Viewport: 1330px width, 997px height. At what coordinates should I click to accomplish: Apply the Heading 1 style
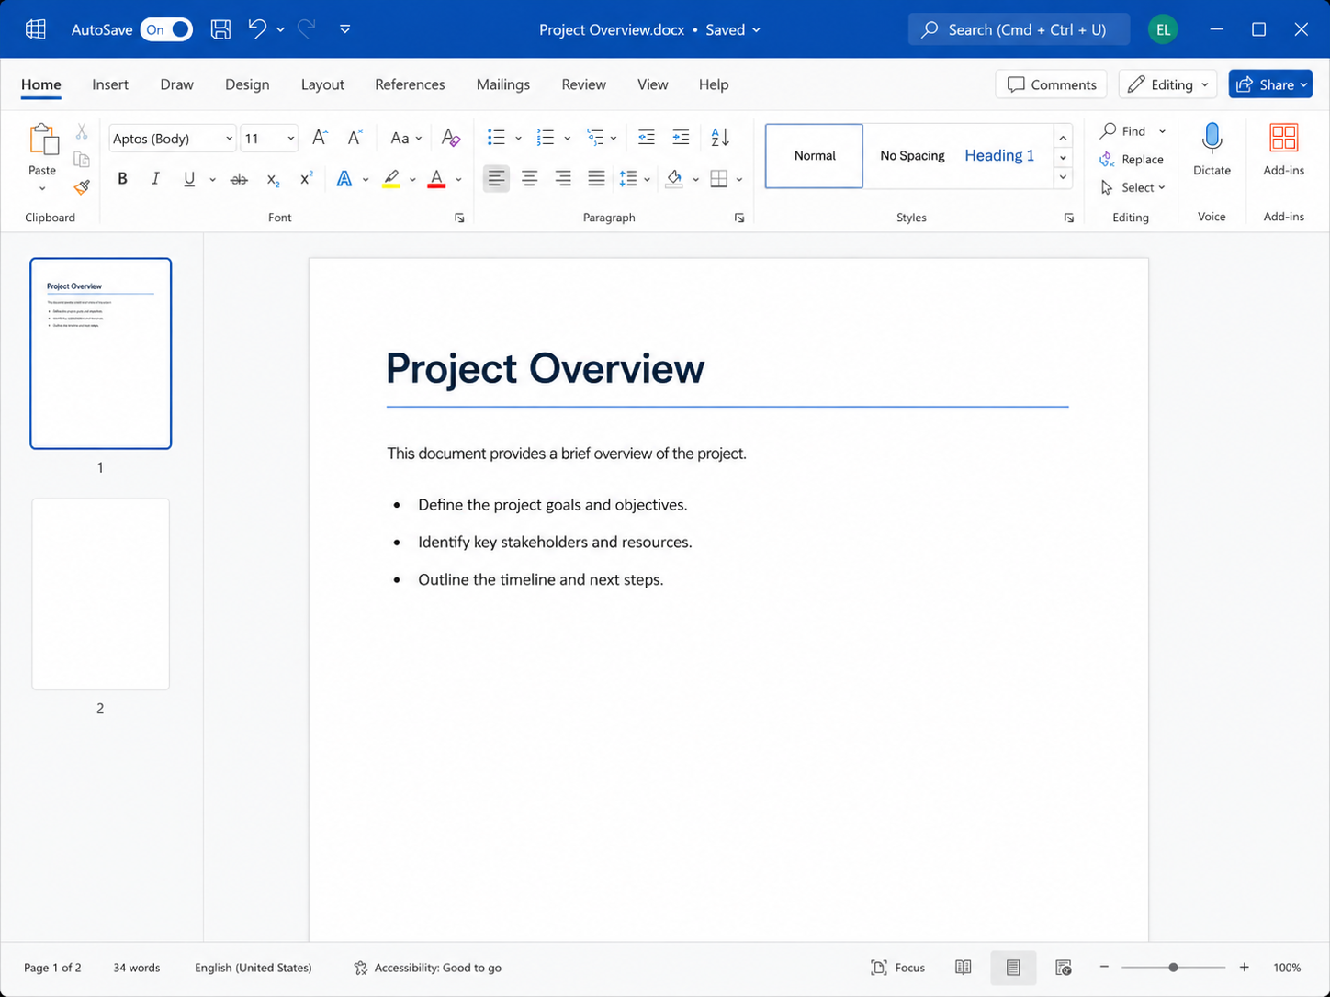[999, 156]
